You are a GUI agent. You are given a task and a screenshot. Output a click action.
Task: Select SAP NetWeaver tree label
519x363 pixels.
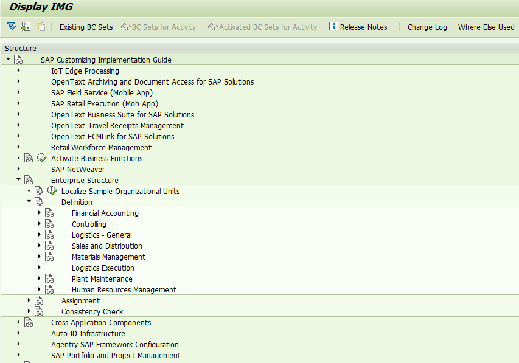(x=78, y=170)
